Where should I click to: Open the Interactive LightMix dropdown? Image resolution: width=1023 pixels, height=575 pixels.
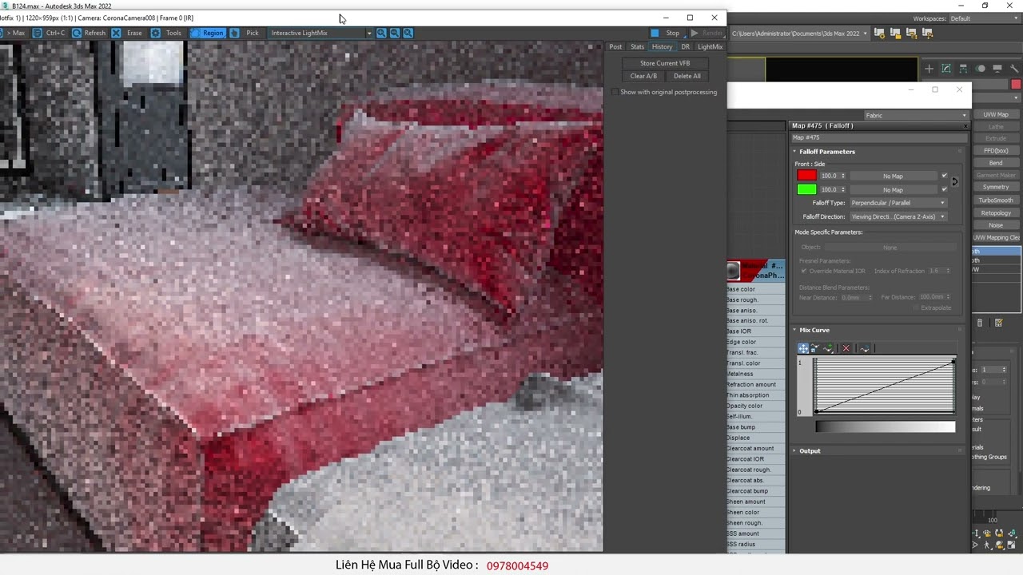(320, 33)
